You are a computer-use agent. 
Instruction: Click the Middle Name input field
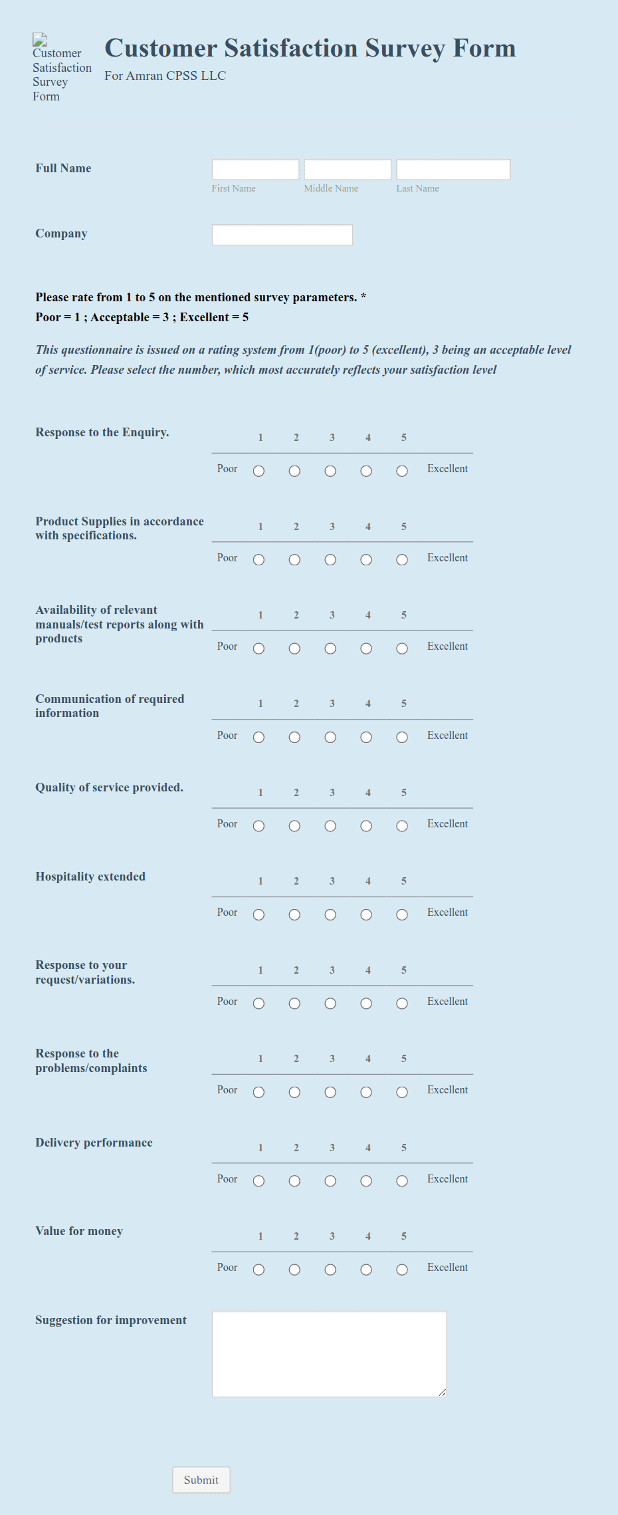pyautogui.click(x=347, y=169)
